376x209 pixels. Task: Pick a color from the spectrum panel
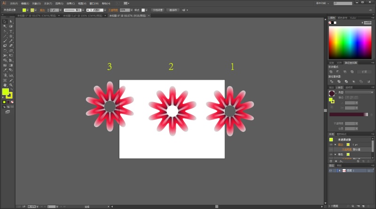point(350,42)
